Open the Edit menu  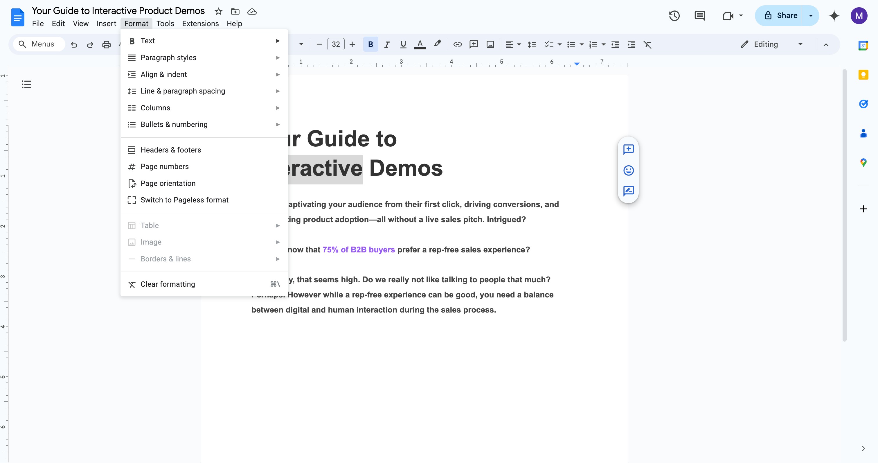(x=58, y=24)
